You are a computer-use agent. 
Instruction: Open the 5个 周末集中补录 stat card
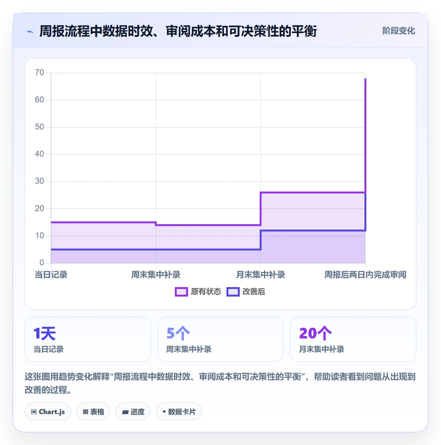coord(220,339)
